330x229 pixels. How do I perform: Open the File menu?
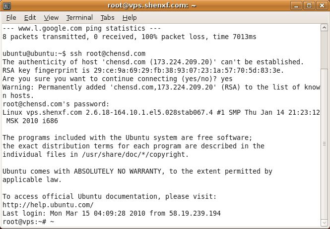[11, 18]
